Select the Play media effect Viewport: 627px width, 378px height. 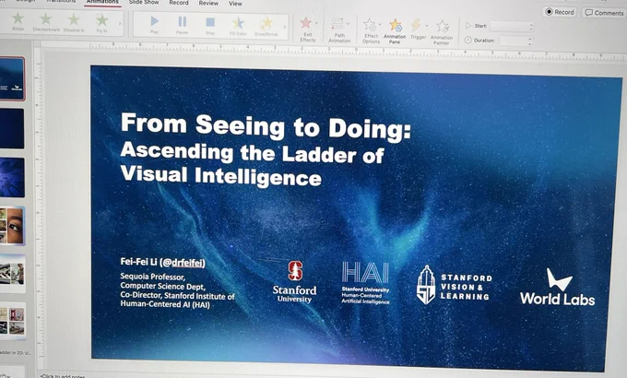[154, 24]
